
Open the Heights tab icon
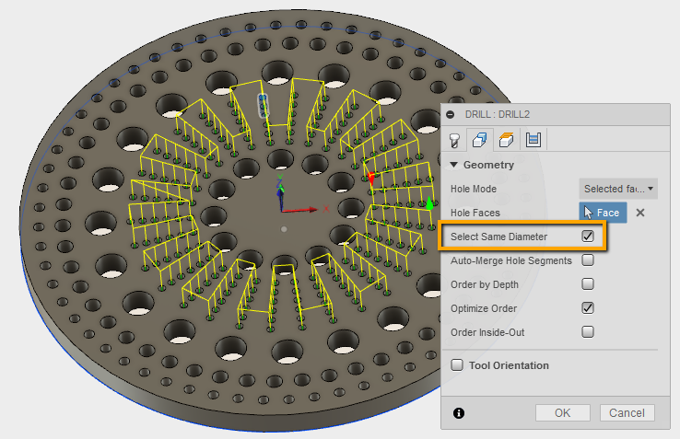pyautogui.click(x=506, y=140)
